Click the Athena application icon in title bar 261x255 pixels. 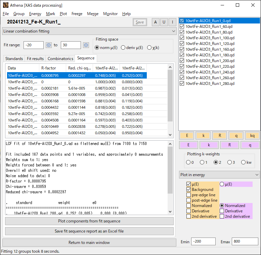click(x=5, y=5)
